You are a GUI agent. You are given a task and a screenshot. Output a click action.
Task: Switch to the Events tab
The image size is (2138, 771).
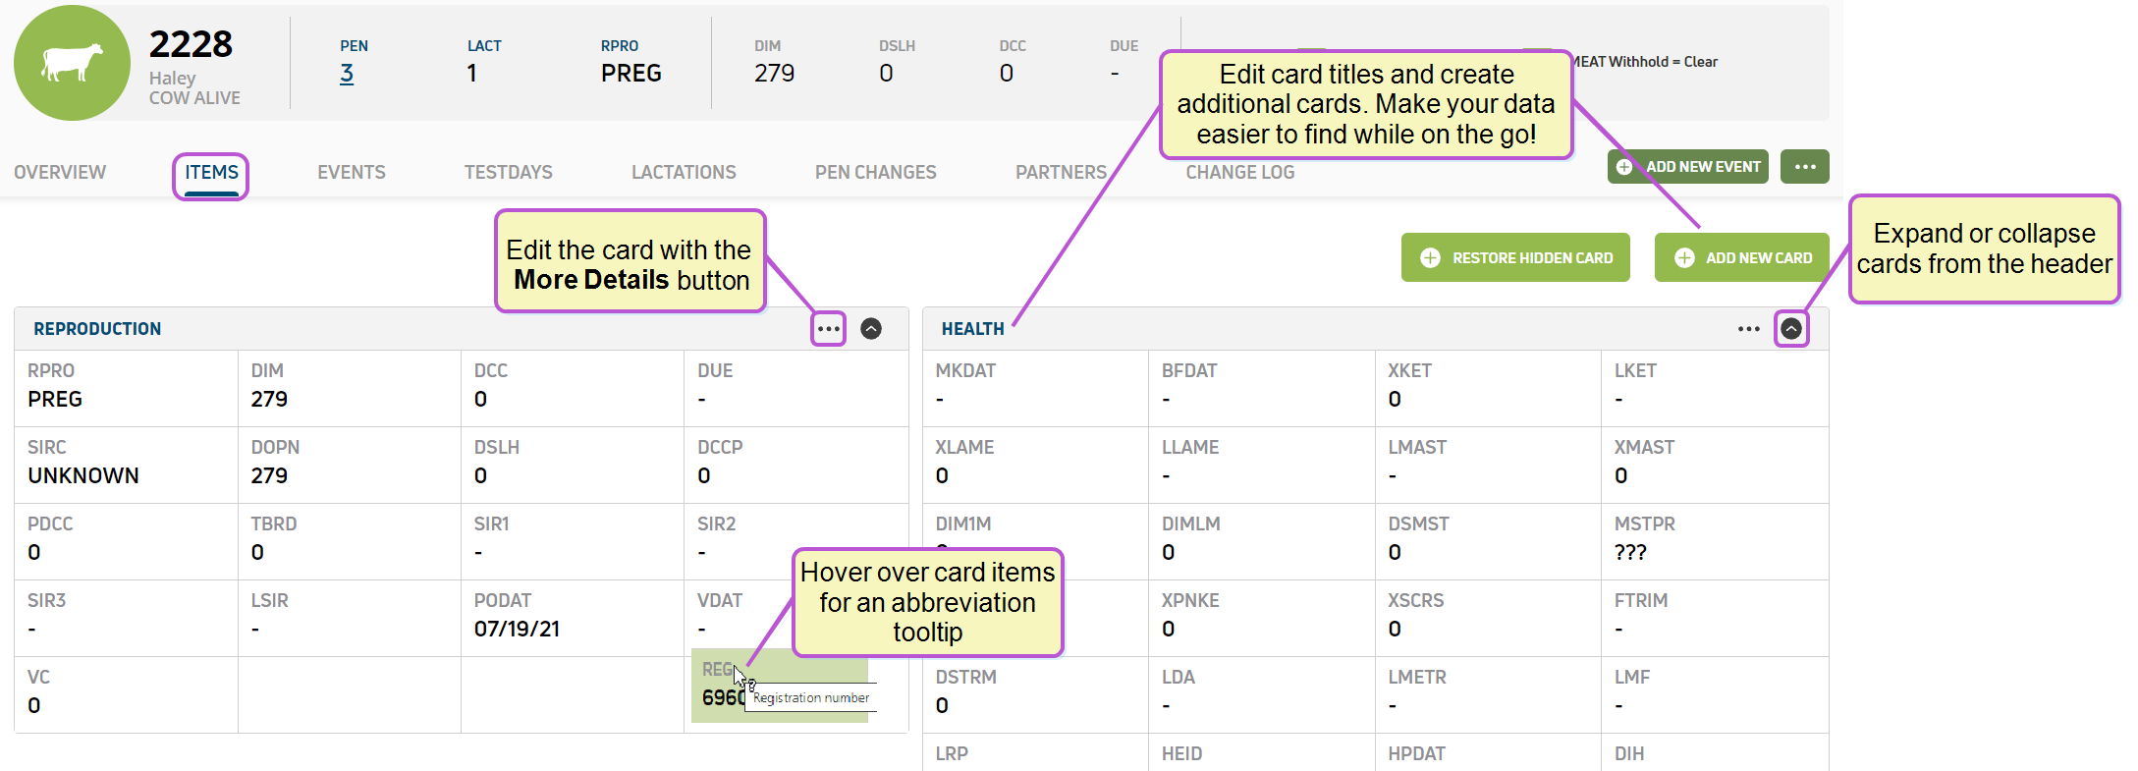[x=352, y=172]
